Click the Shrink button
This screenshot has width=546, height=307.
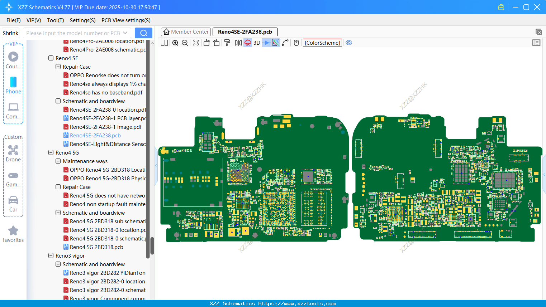click(x=10, y=33)
